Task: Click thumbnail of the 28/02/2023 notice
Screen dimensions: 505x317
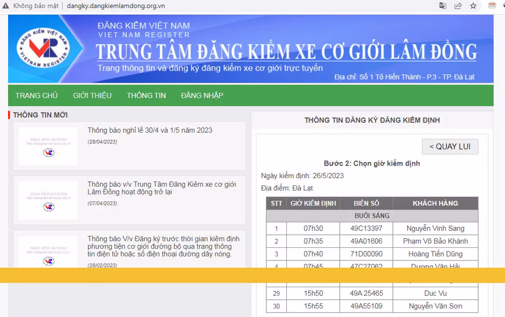Action: pyautogui.click(x=48, y=251)
